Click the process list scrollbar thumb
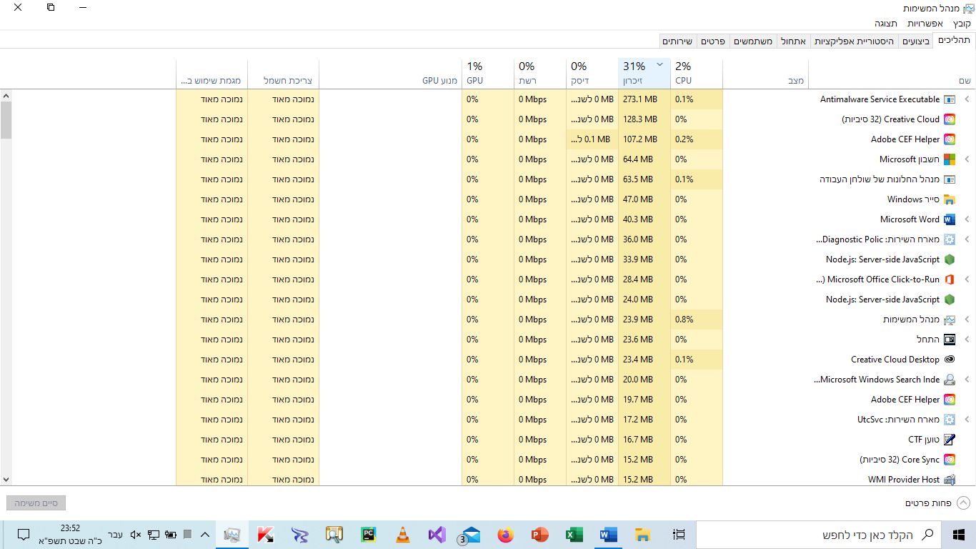Screen dimensions: 976x549 tap(6, 120)
